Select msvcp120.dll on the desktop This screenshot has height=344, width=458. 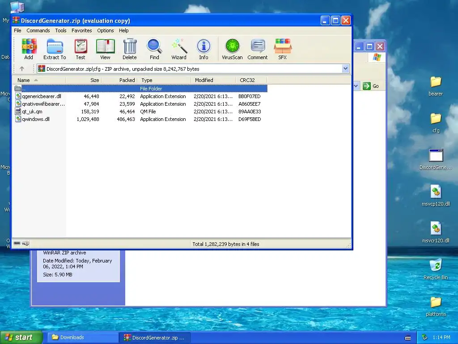point(436,196)
